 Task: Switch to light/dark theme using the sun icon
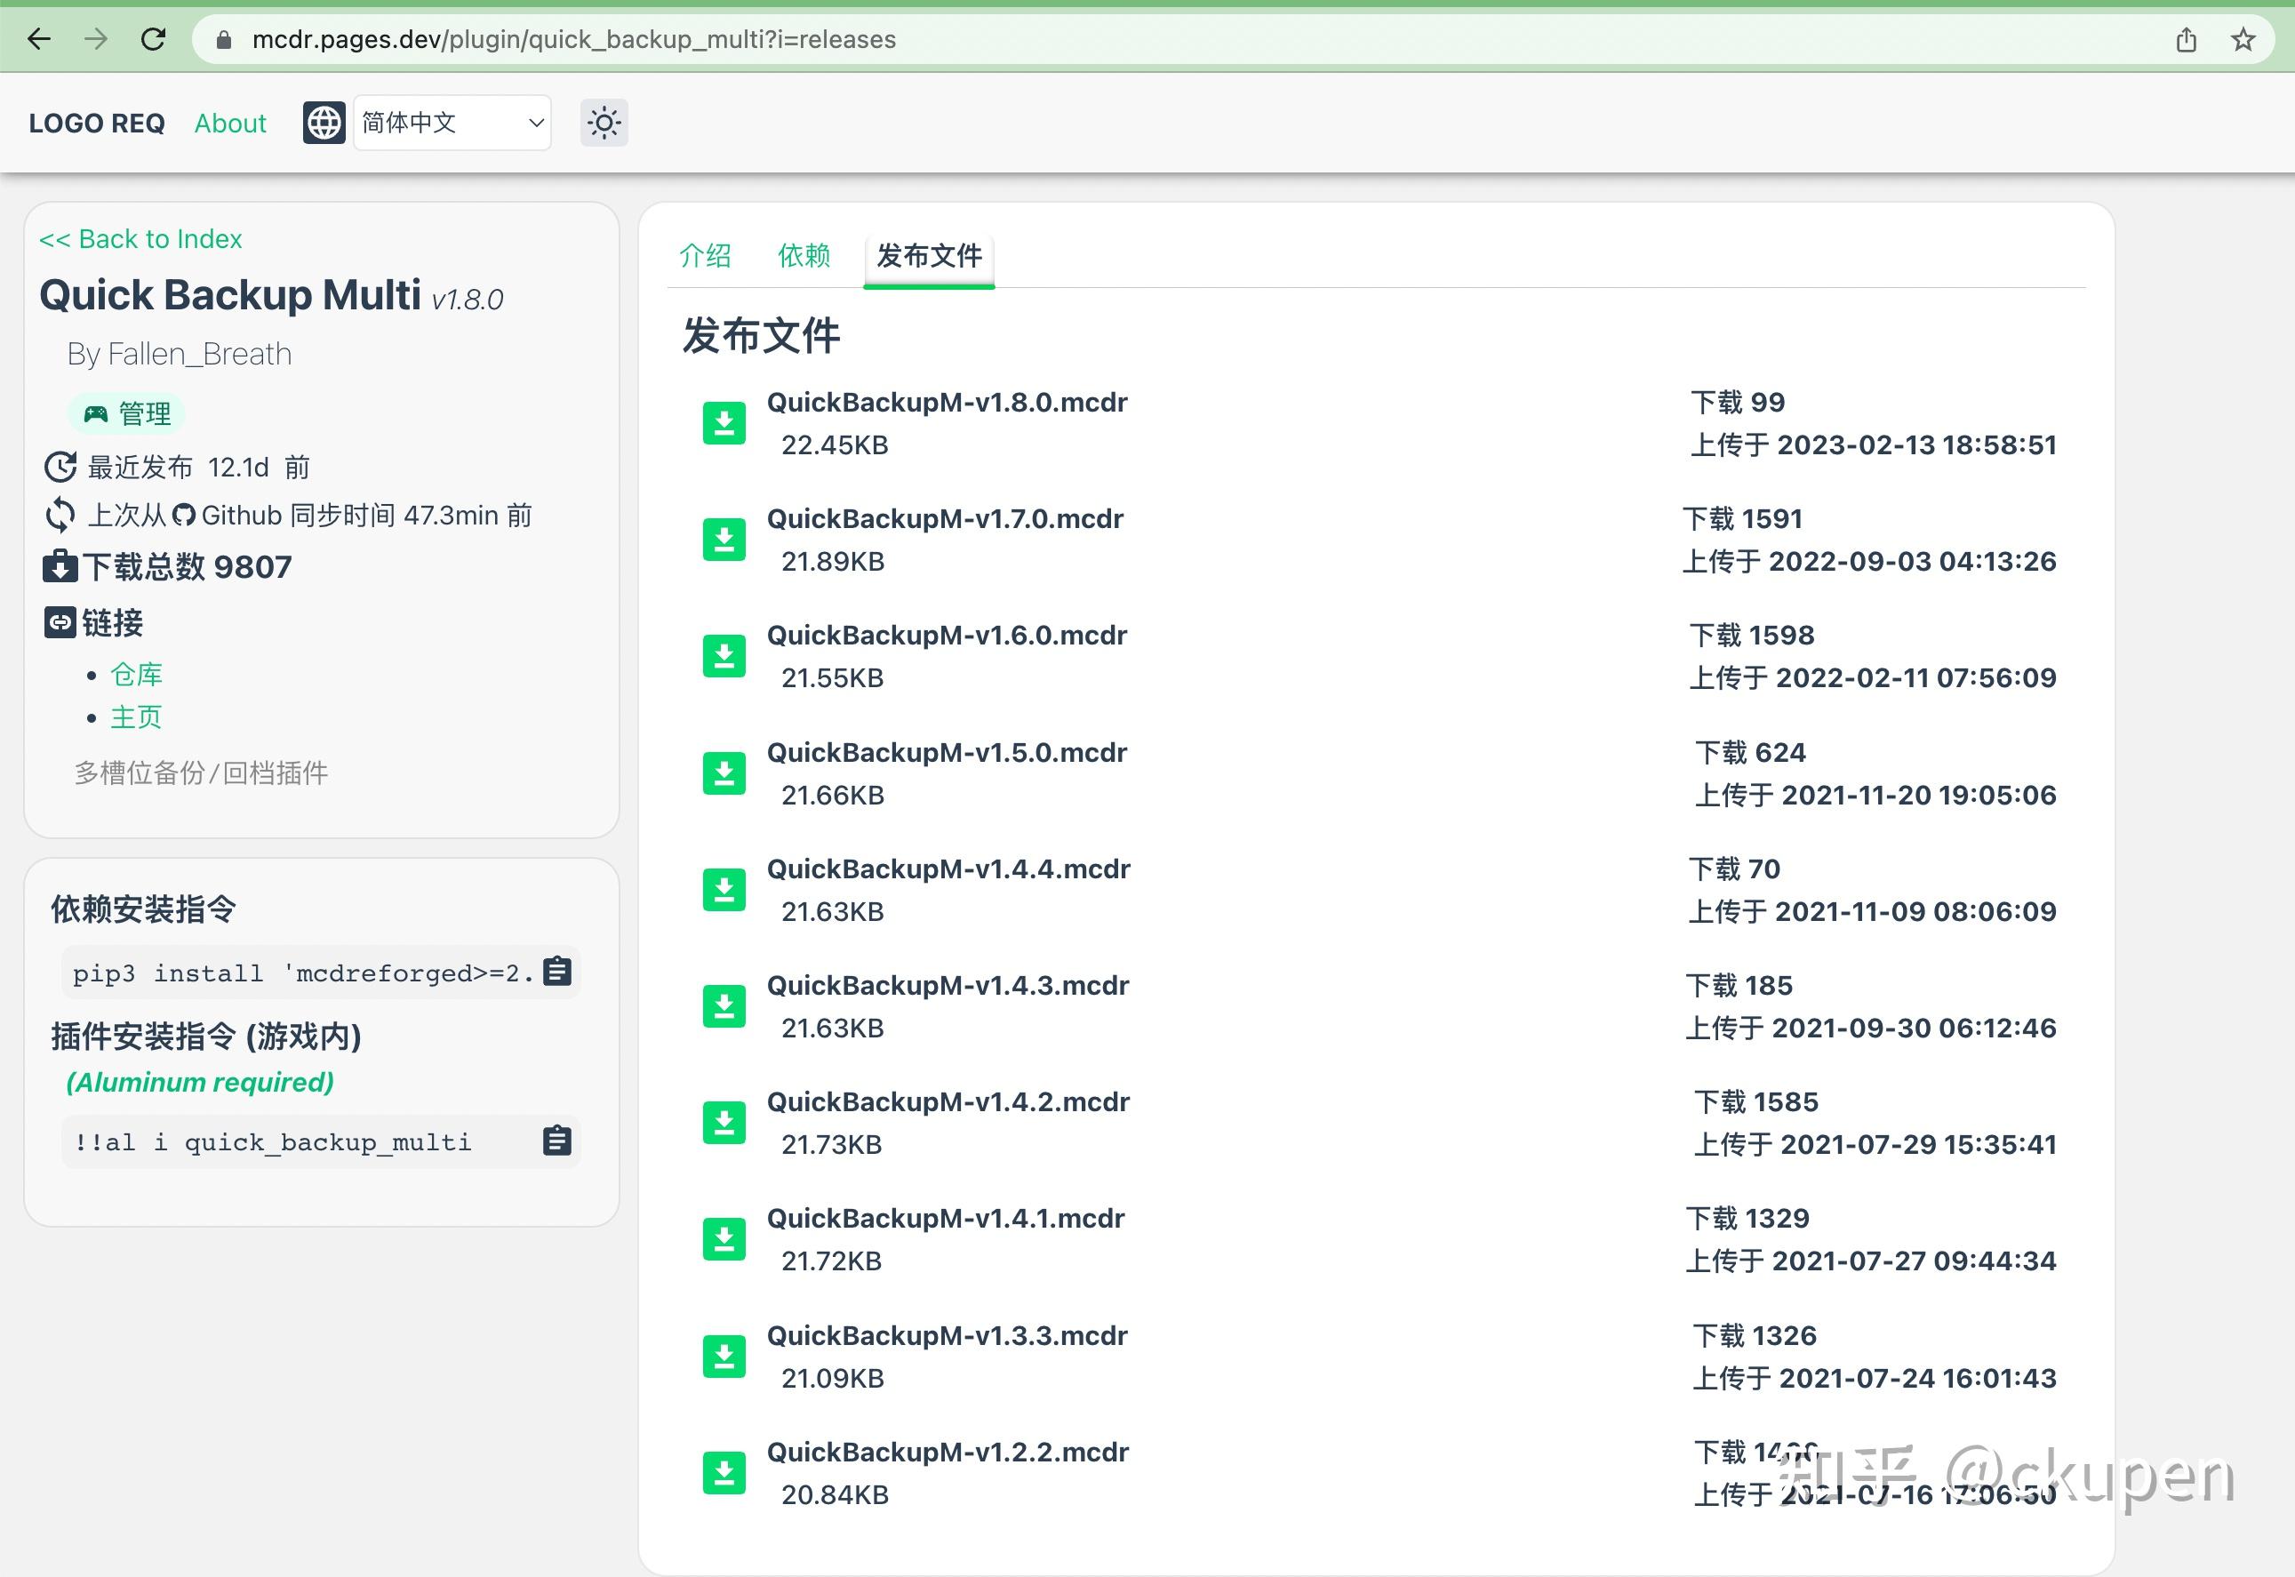pyautogui.click(x=604, y=123)
